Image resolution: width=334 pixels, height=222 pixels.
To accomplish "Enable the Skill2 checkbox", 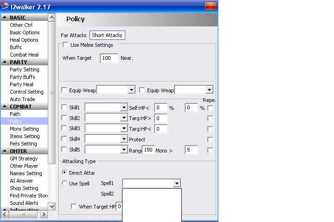I will click(64, 118).
